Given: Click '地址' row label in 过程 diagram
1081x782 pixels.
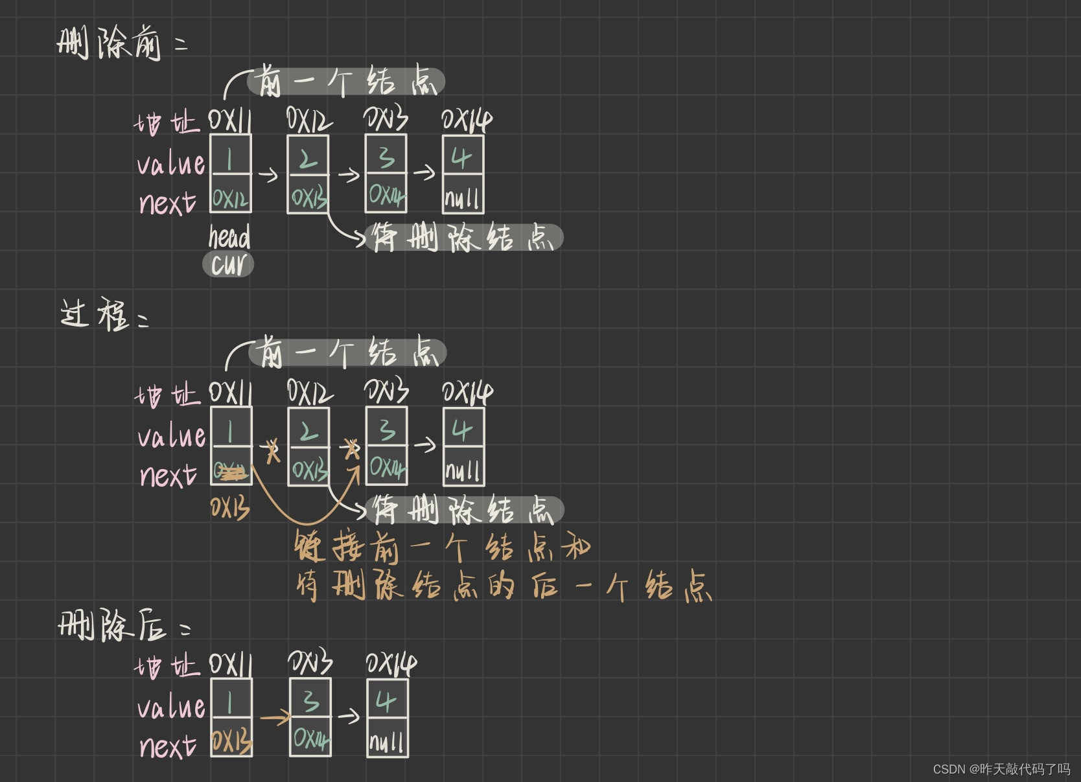Looking at the screenshot, I should [168, 395].
